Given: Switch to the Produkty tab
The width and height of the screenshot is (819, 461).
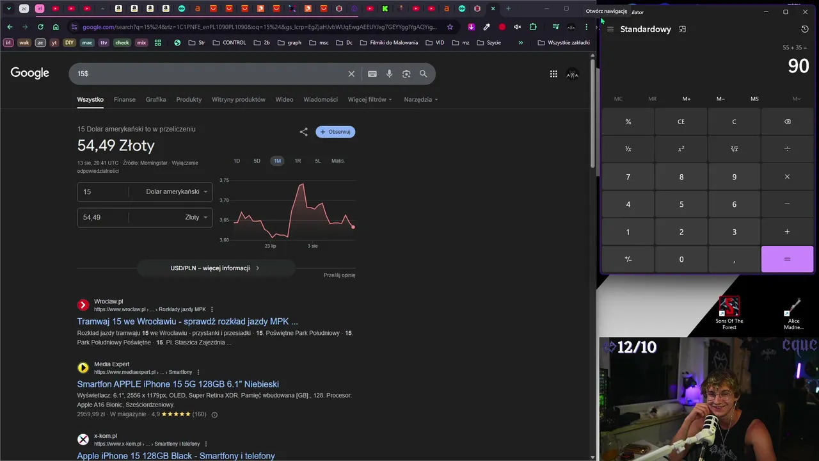Looking at the screenshot, I should point(189,99).
